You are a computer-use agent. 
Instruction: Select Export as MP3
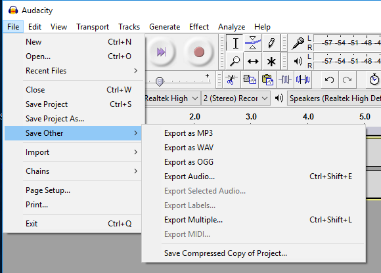(254, 133)
